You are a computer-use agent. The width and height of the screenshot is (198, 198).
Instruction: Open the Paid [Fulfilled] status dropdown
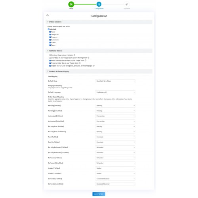tap(115, 137)
